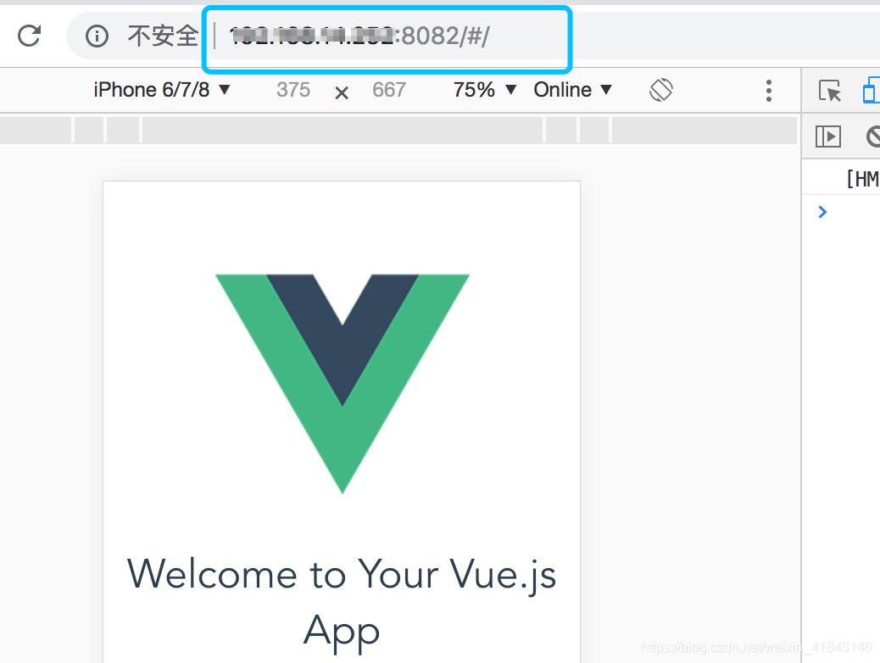Select the [HM log message in console

coord(861,179)
